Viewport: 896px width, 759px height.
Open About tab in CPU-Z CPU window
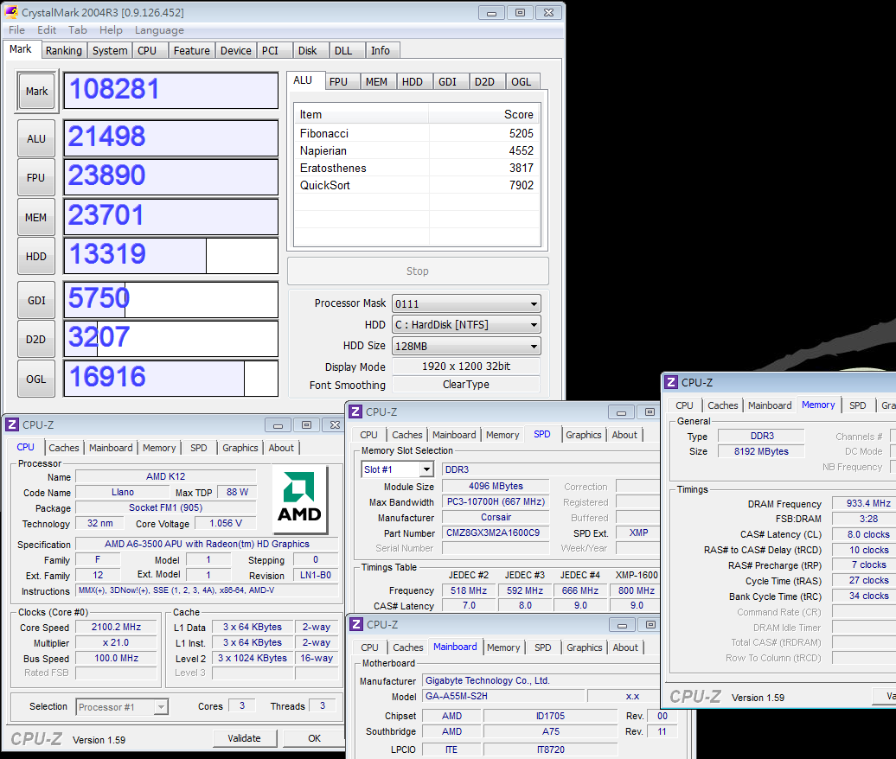[281, 448]
